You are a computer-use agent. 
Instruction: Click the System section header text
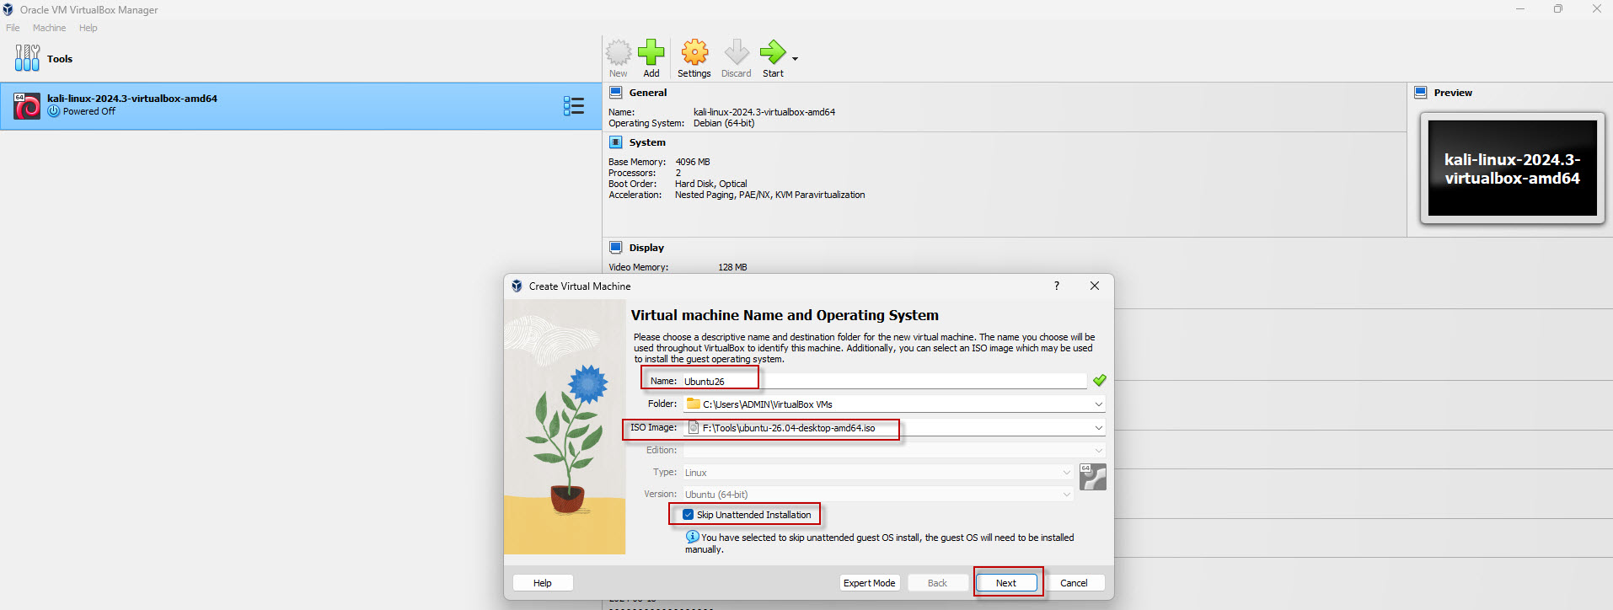point(647,142)
